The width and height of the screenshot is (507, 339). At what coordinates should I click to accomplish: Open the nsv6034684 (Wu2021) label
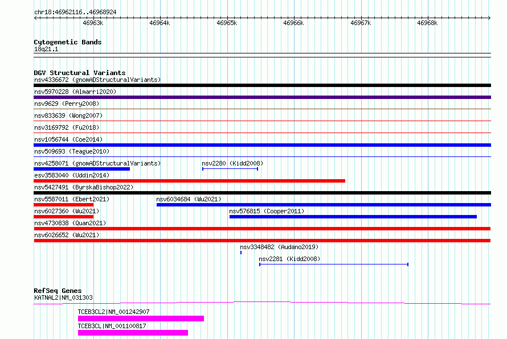pyautogui.click(x=189, y=199)
